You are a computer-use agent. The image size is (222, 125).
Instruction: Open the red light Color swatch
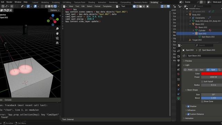(212, 74)
